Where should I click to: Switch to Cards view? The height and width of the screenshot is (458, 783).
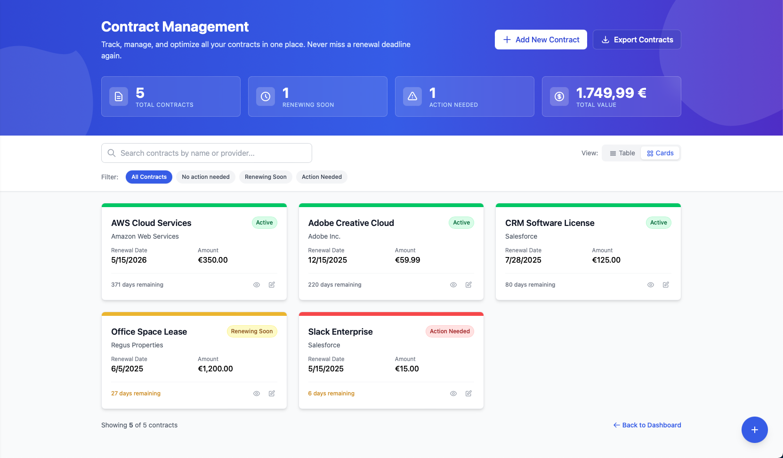click(660, 153)
